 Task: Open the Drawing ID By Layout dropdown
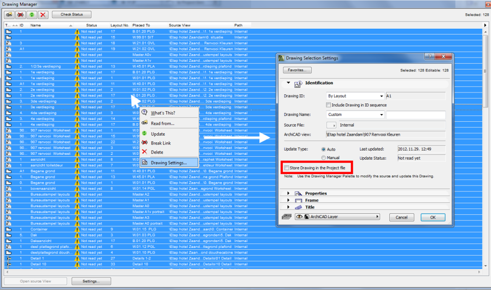(x=355, y=96)
